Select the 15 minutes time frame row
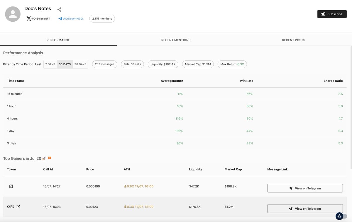The height and width of the screenshot is (222, 352). (x=175, y=94)
